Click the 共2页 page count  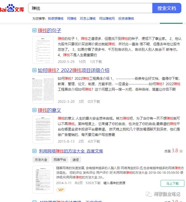(x=79, y=183)
